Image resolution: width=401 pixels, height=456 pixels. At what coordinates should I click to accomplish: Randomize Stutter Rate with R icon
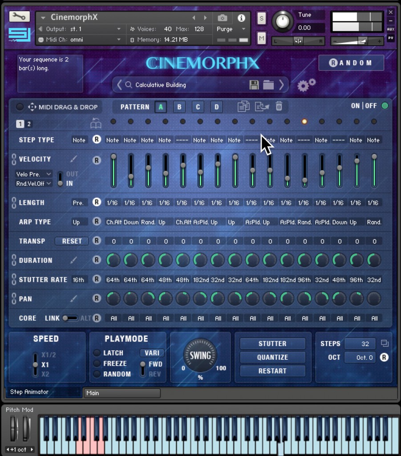[x=97, y=279]
